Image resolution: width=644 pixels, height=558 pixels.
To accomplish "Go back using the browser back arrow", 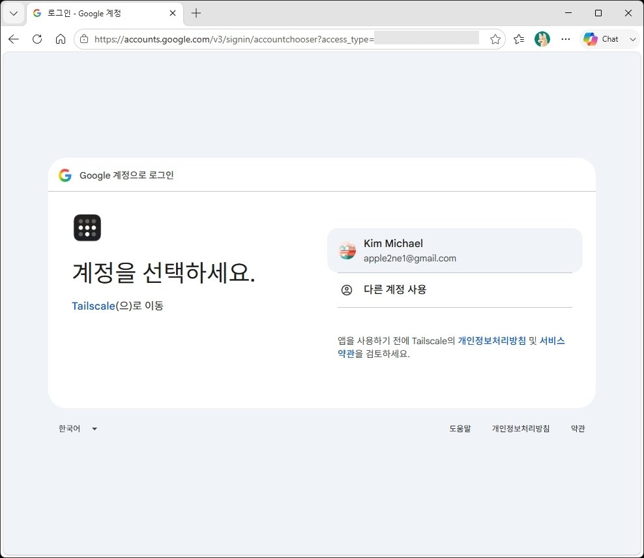I will 14,39.
